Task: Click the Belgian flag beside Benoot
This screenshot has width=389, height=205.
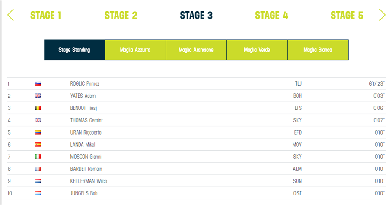Action: coord(38,108)
